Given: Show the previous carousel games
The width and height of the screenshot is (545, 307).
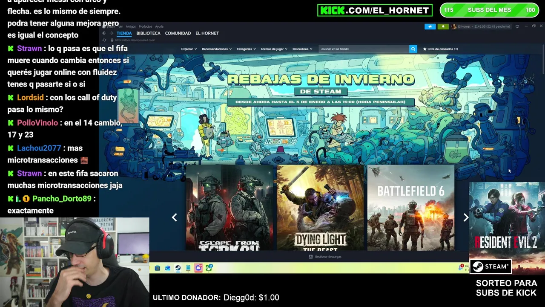Looking at the screenshot, I should click(x=174, y=217).
